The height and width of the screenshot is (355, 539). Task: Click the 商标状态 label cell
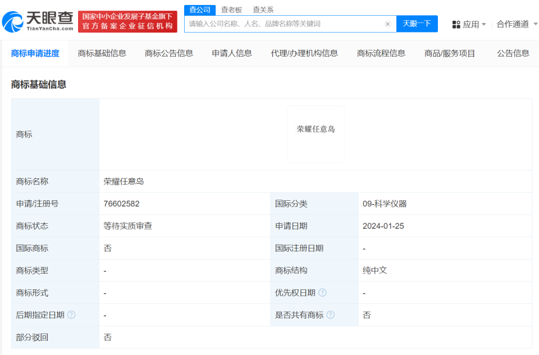pyautogui.click(x=56, y=226)
